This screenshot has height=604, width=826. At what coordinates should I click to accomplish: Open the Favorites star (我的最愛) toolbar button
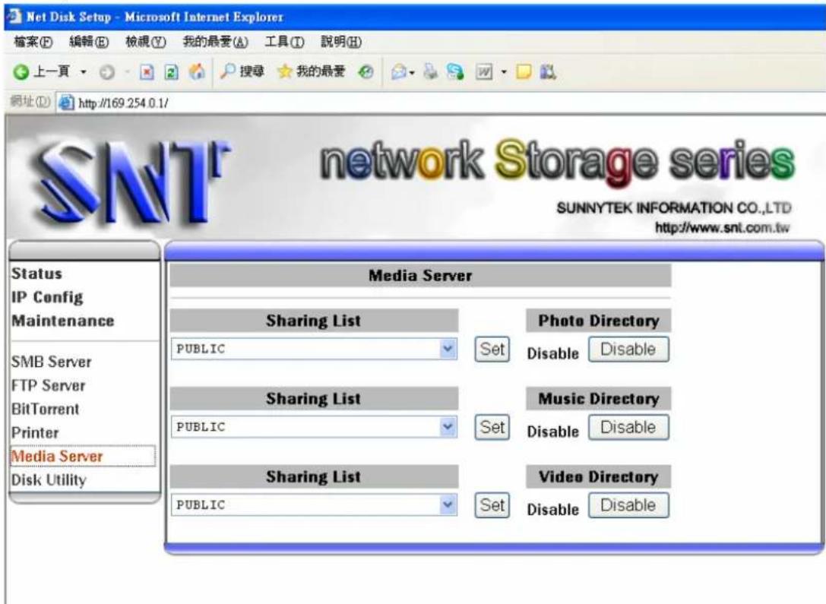coord(311,71)
